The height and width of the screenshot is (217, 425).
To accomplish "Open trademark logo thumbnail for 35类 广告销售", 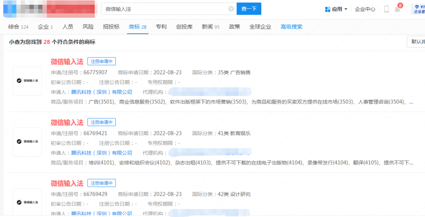I will tap(27, 81).
